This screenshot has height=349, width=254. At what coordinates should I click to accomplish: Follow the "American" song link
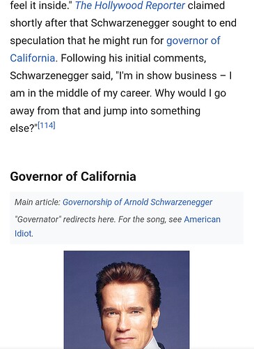202,219
